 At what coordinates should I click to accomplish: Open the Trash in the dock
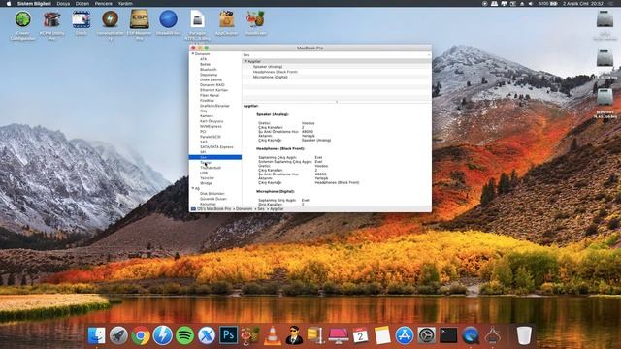[x=524, y=335]
